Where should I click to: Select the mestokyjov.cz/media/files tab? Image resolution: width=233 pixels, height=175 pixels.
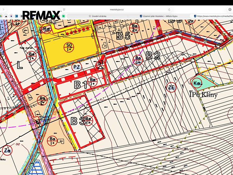(212, 16)
